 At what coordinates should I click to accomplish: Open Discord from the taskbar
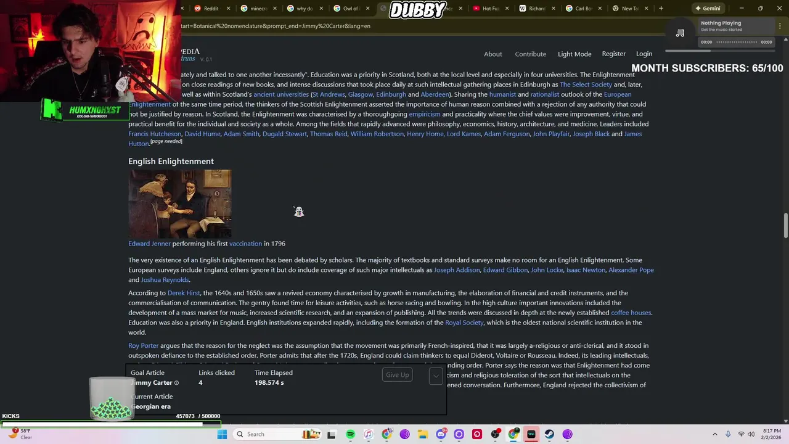(x=441, y=434)
